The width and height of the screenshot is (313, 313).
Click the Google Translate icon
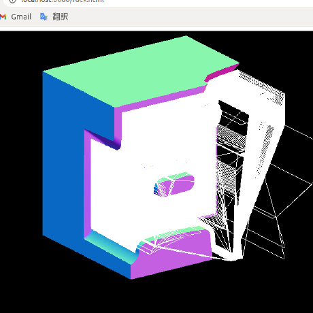click(x=44, y=17)
